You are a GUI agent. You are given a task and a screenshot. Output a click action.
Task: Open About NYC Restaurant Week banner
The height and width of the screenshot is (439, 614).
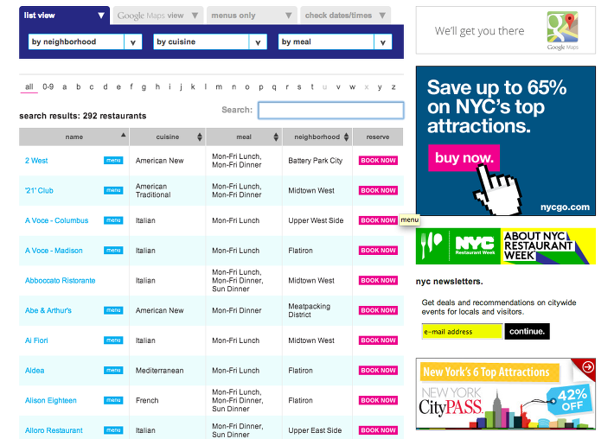pos(506,246)
